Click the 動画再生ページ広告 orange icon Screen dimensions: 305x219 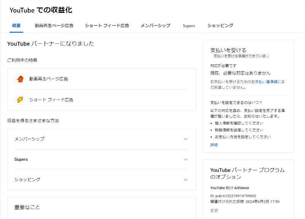(x=20, y=79)
